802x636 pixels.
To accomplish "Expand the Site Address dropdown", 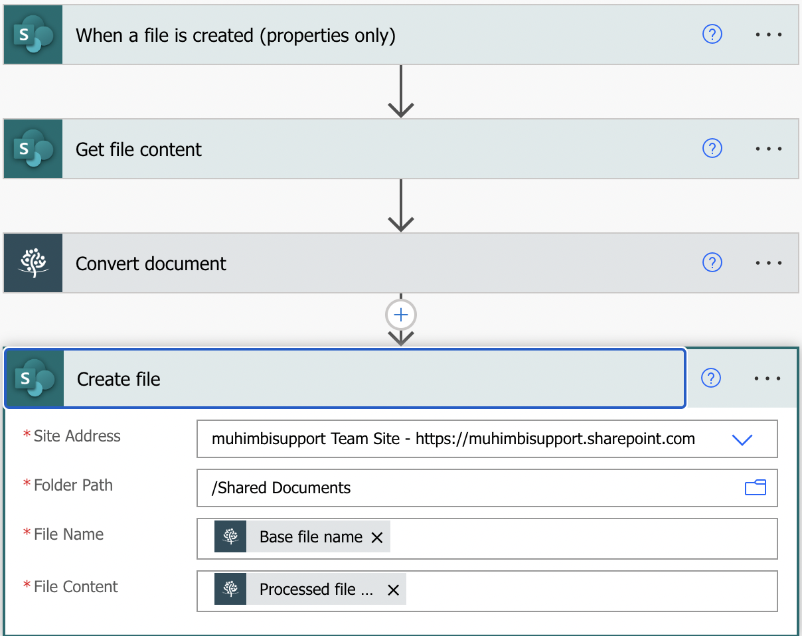I will (x=743, y=439).
